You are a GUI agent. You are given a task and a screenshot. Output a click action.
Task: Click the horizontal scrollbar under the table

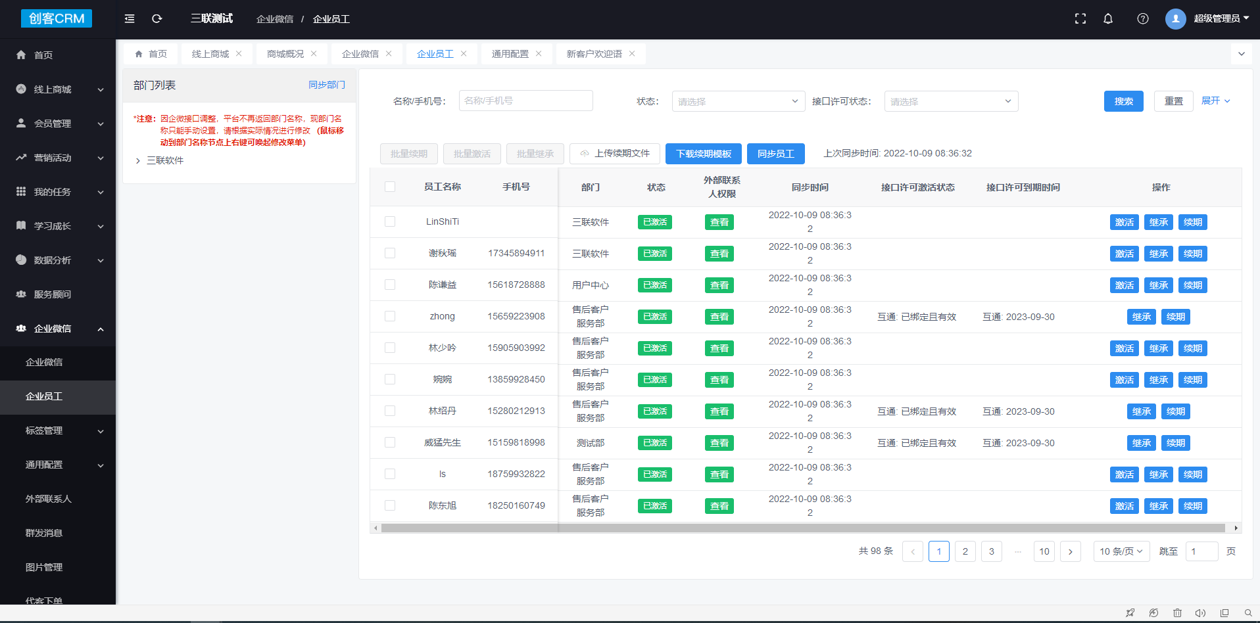[x=803, y=528]
